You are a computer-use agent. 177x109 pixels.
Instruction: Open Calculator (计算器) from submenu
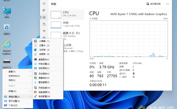point(48,41)
